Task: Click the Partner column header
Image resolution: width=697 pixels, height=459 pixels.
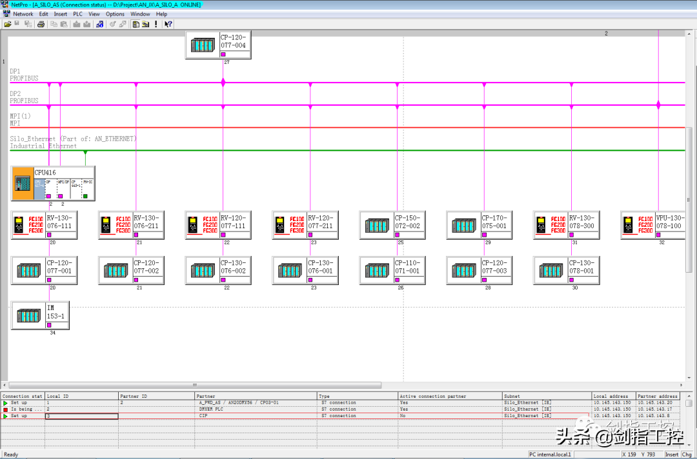Action: tap(255, 396)
